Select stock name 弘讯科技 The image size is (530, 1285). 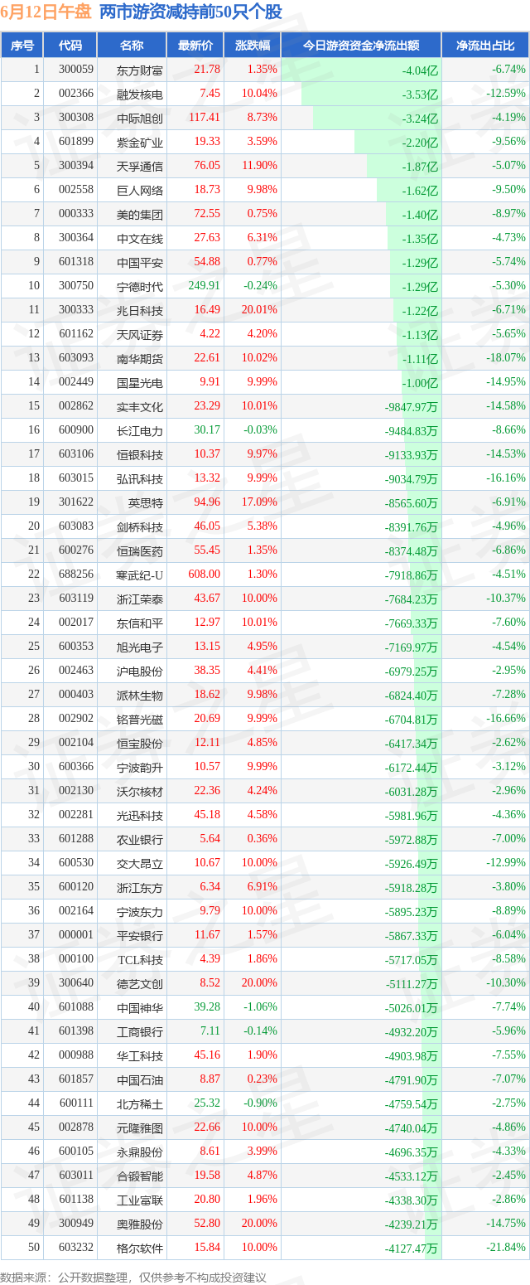[140, 479]
